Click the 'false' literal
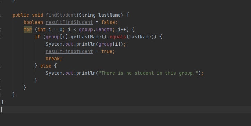The height and width of the screenshot is (126, 251). pos(108,22)
